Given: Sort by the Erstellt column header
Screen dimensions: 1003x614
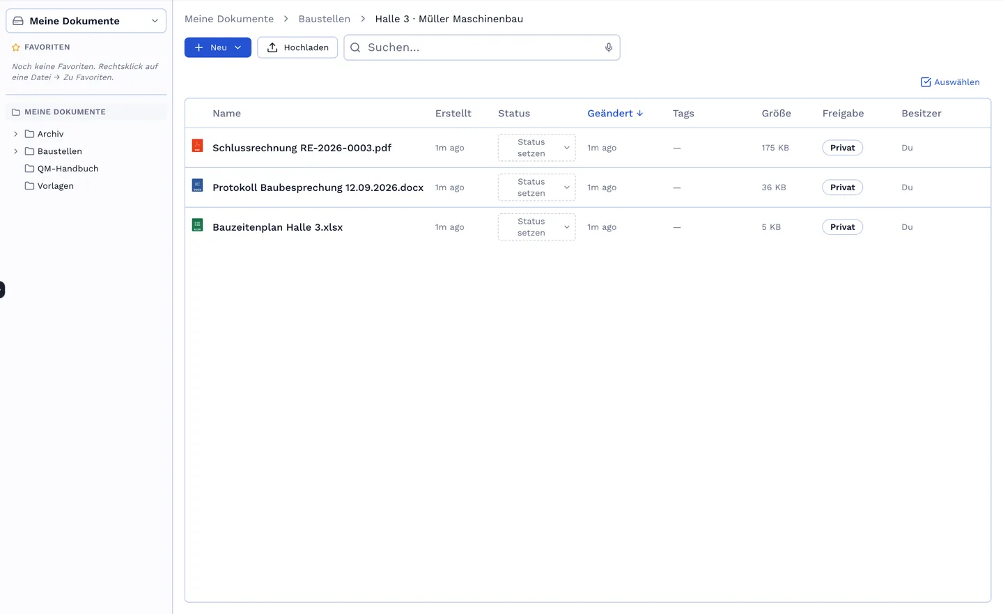Looking at the screenshot, I should coord(453,114).
